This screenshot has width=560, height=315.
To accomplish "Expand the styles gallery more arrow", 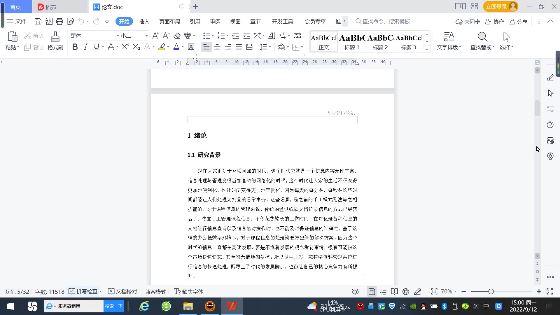I will tap(427, 49).
